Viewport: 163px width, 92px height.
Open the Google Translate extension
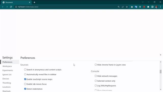(x=136, y=7)
